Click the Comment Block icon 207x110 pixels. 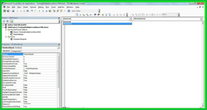click(x=106, y=15)
